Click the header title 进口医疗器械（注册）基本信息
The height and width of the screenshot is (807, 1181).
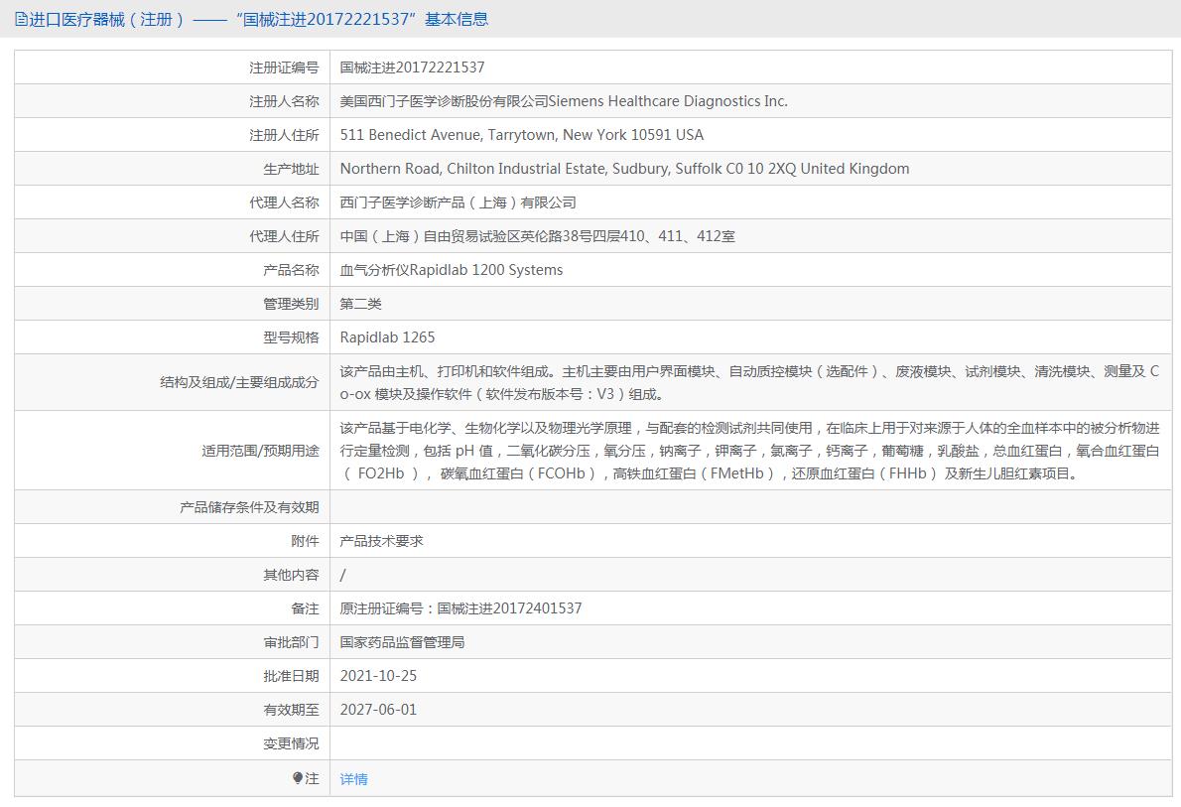pos(258,20)
